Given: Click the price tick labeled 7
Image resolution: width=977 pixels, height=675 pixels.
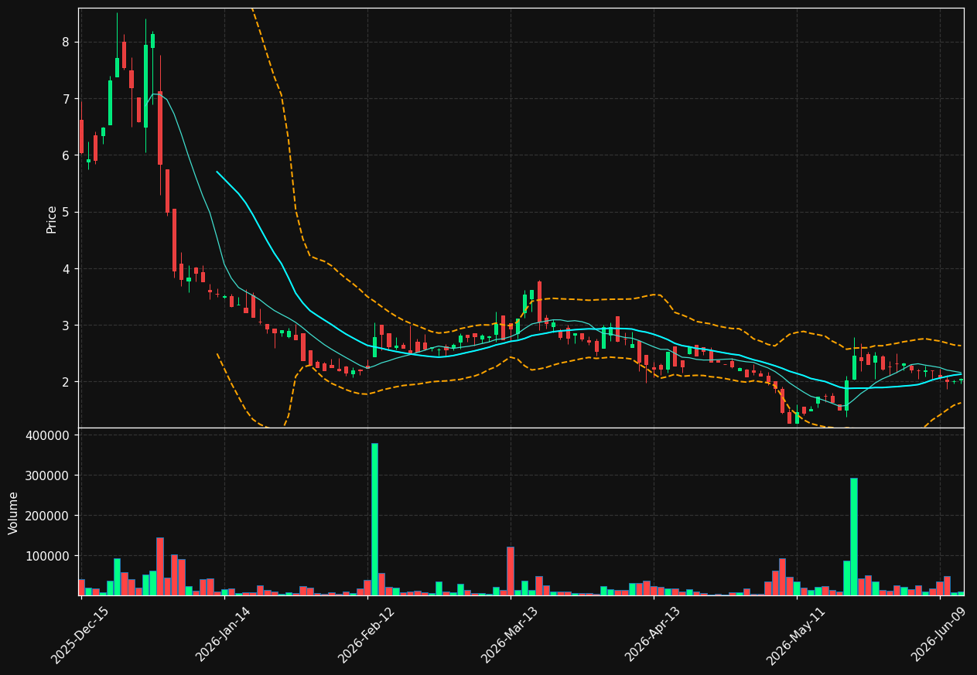Looking at the screenshot, I should click(66, 99).
